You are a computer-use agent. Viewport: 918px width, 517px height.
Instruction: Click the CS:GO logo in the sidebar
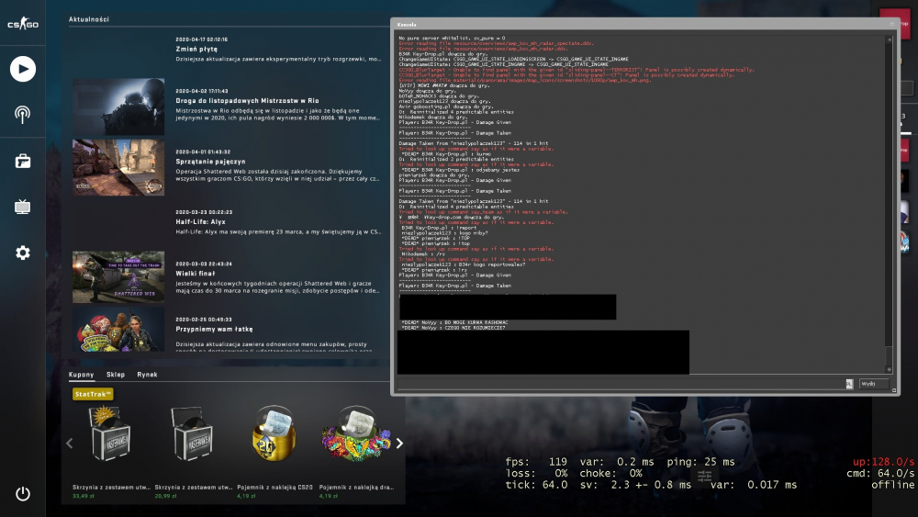(x=23, y=23)
